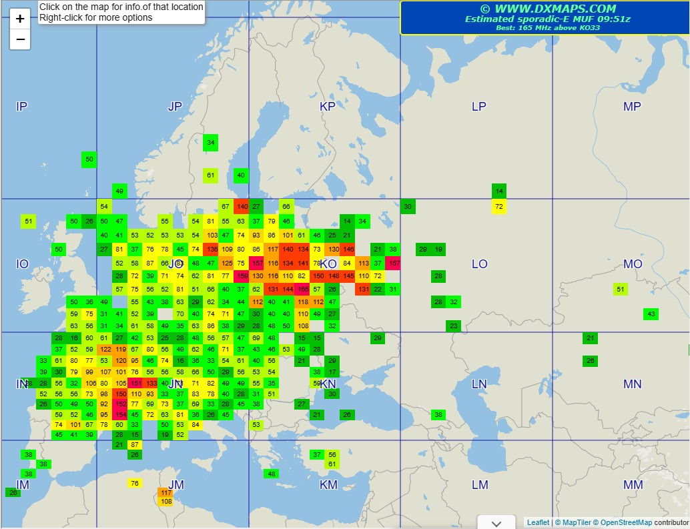690x529 pixels.
Task: Click the green 38 cell near Caspian
Action: coord(438,414)
